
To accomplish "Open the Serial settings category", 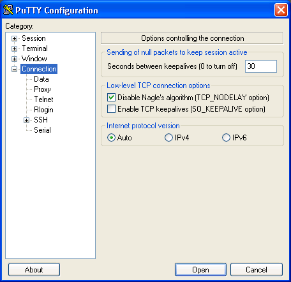I will pyautogui.click(x=42, y=130).
